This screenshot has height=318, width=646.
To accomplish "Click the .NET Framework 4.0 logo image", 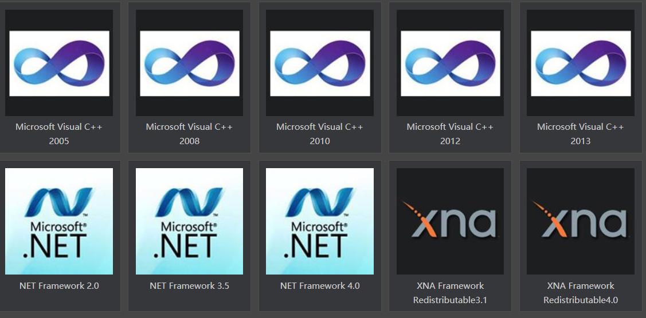I will (320, 221).
